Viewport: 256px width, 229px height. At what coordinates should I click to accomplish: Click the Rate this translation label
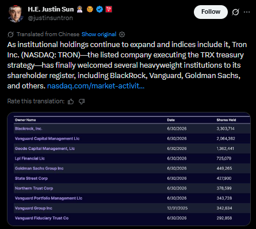coord(36,101)
